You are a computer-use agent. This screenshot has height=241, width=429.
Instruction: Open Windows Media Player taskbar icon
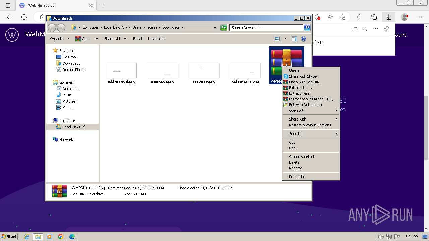pos(49,237)
